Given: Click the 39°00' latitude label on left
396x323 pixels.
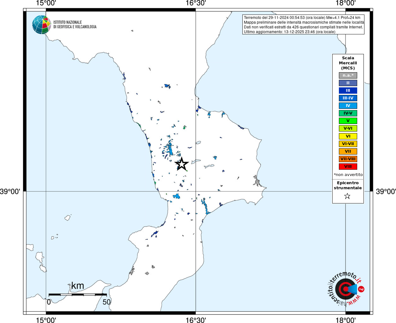Looking at the screenshot, I should 10,191.
